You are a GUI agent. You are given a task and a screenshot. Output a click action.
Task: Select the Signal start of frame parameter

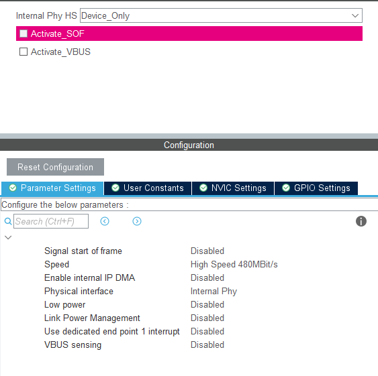pyautogui.click(x=83, y=251)
